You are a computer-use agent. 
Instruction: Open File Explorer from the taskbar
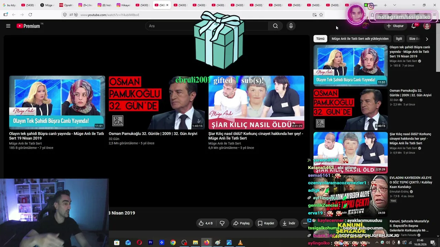coord(195,243)
